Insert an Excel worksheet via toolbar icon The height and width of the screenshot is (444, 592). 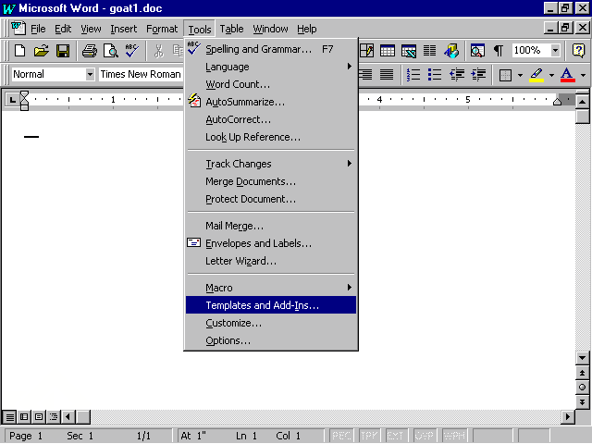pos(409,50)
